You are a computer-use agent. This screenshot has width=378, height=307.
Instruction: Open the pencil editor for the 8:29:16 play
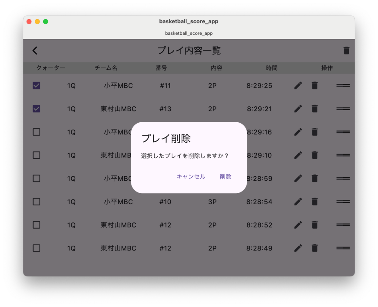298,132
